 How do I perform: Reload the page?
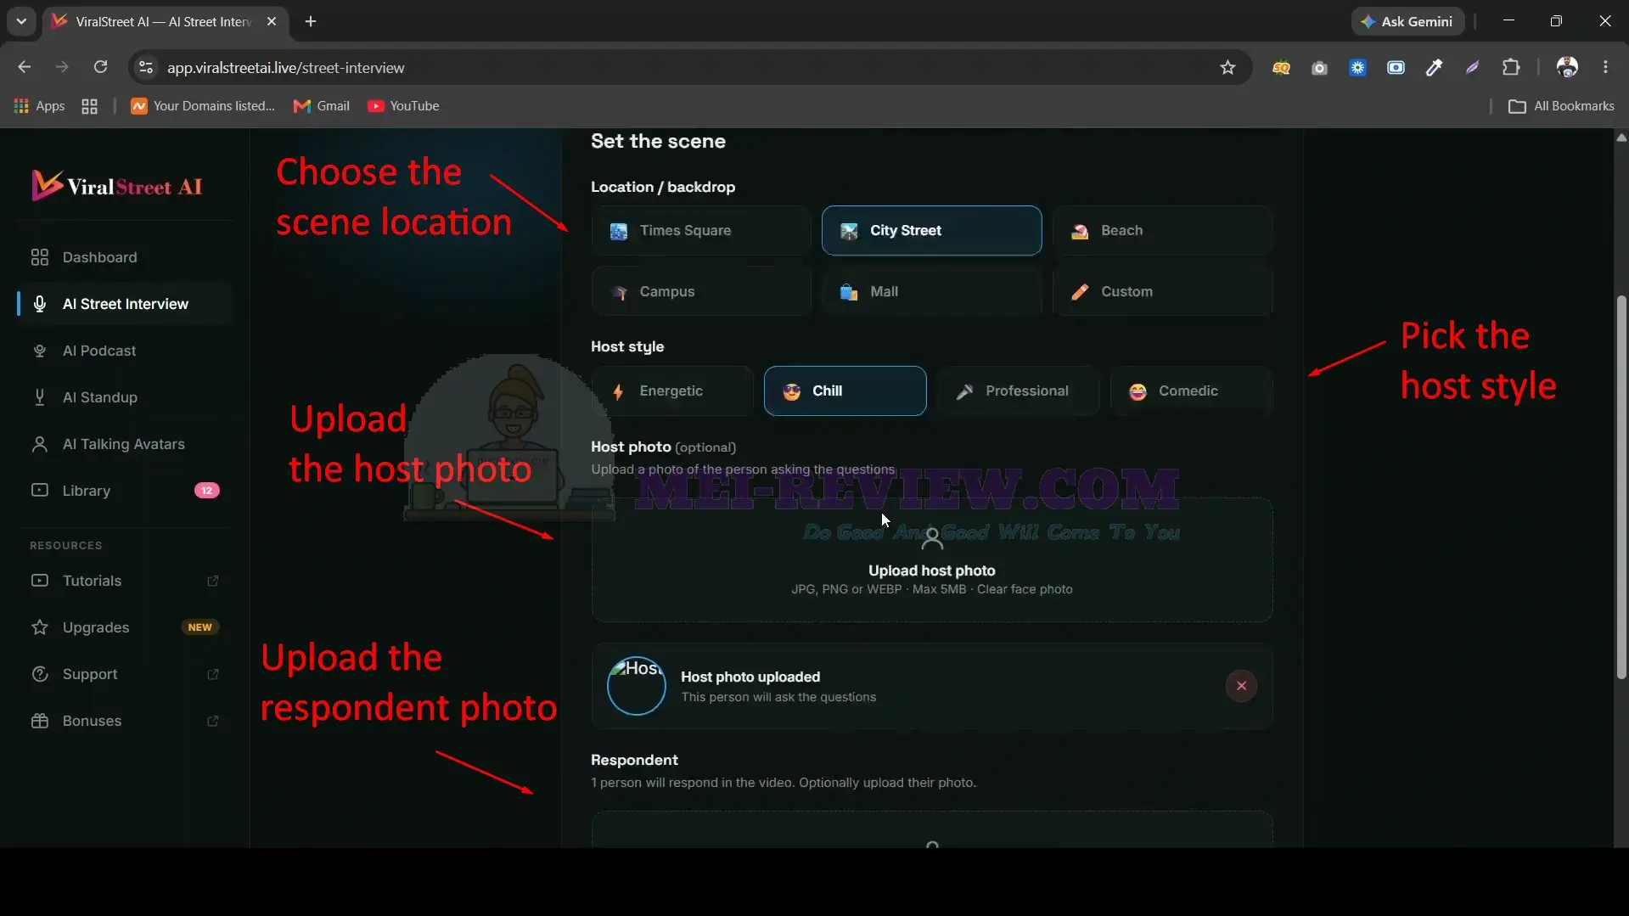pyautogui.click(x=100, y=67)
